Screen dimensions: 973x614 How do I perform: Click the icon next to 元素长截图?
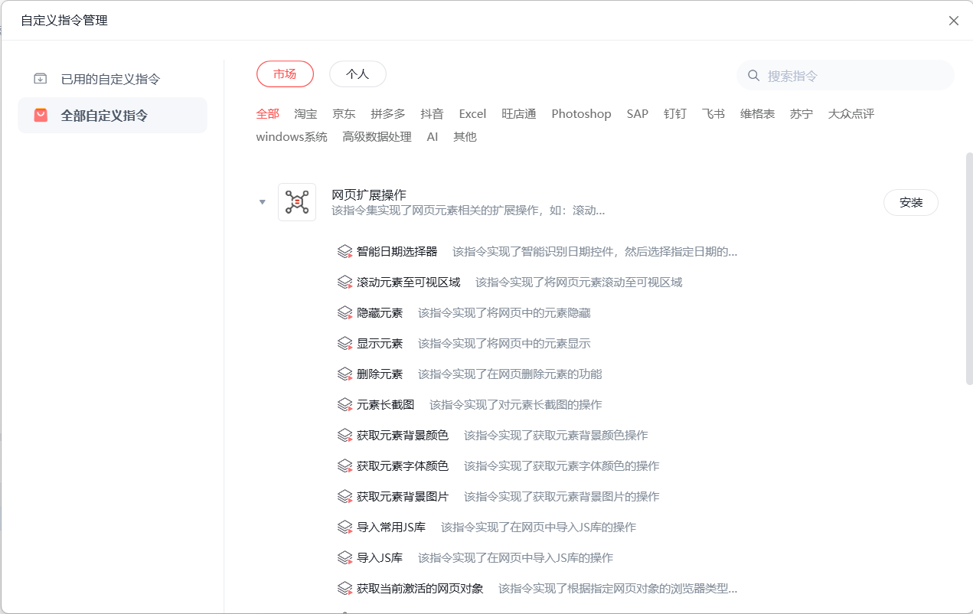344,404
